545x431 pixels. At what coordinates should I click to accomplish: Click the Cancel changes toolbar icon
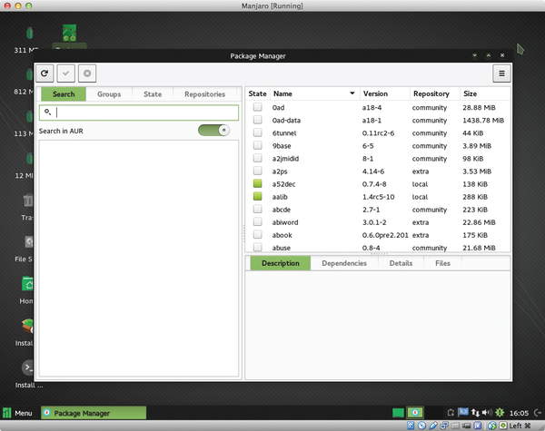click(x=87, y=73)
